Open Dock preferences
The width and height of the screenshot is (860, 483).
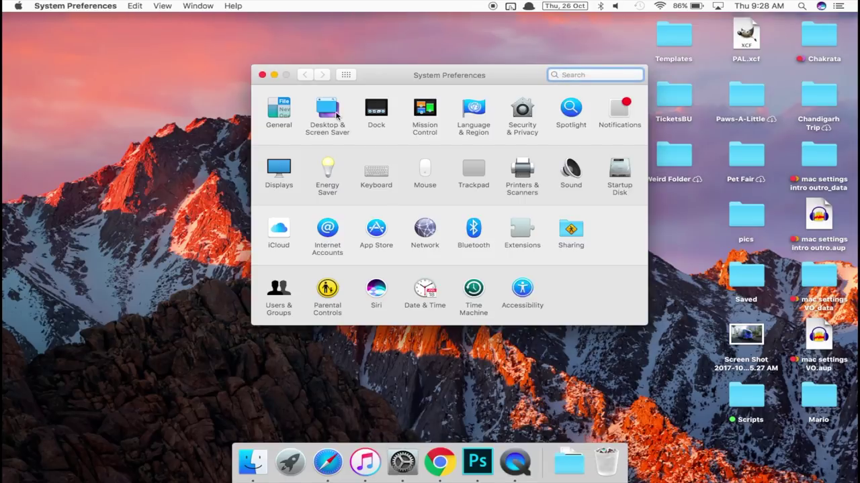(376, 113)
